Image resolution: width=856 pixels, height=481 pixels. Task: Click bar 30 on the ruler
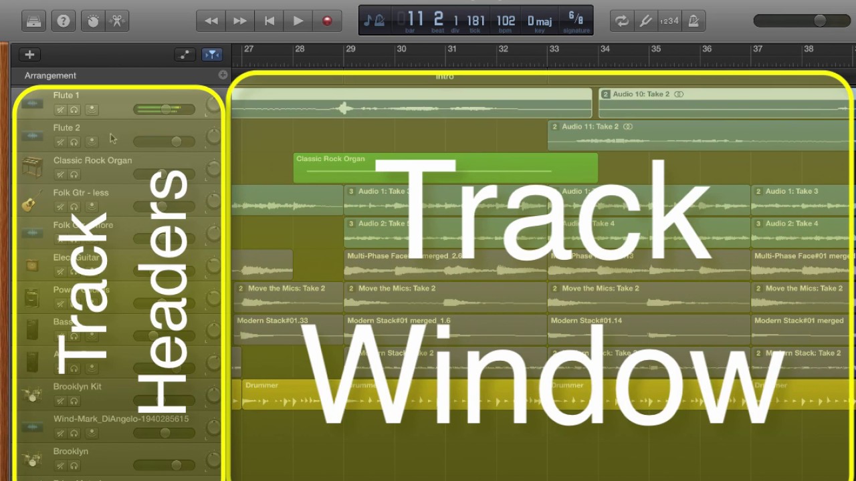[401, 49]
